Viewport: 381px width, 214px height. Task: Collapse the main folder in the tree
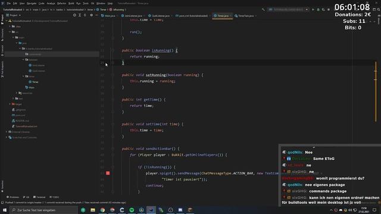click(13, 37)
